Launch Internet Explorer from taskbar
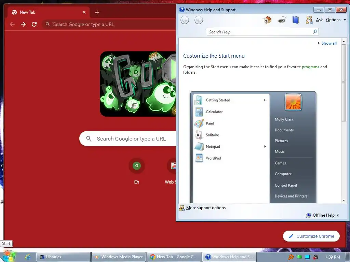This screenshot has width=350, height=262. pyautogui.click(x=27, y=257)
